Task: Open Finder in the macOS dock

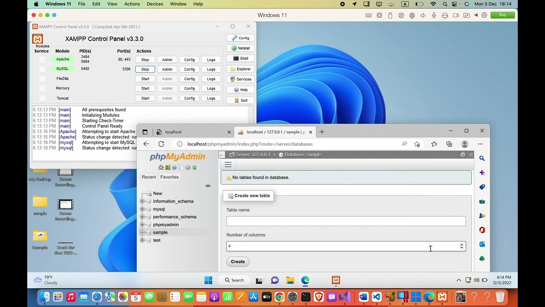Action: click(x=44, y=297)
